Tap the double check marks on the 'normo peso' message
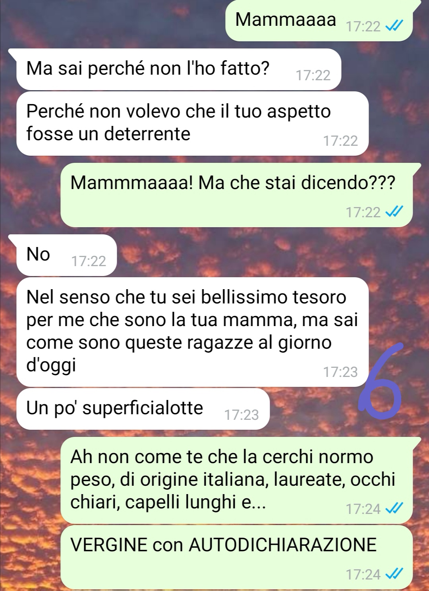Screen dimensions: 429x591 point(394,508)
